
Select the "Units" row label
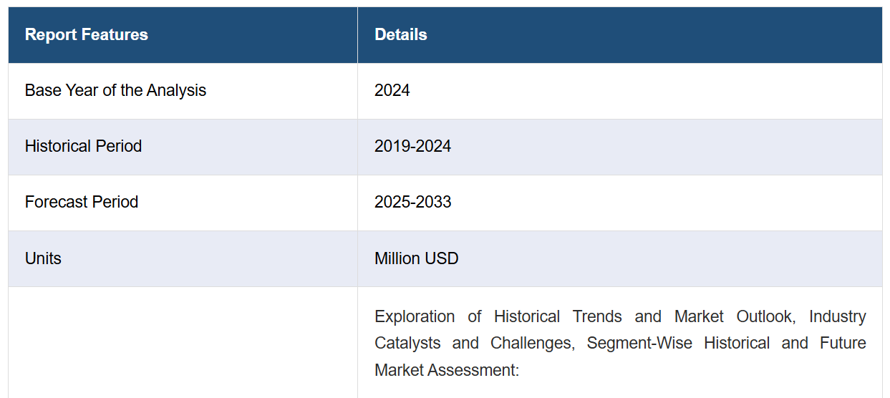43,258
